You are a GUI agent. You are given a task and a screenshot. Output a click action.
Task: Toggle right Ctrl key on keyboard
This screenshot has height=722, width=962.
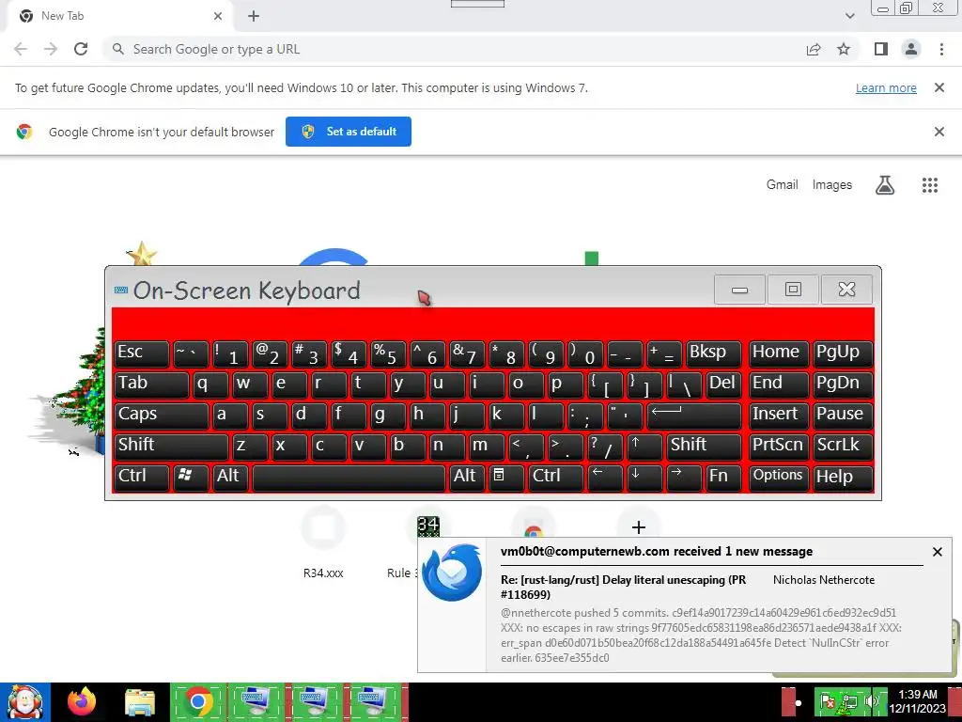556,477
